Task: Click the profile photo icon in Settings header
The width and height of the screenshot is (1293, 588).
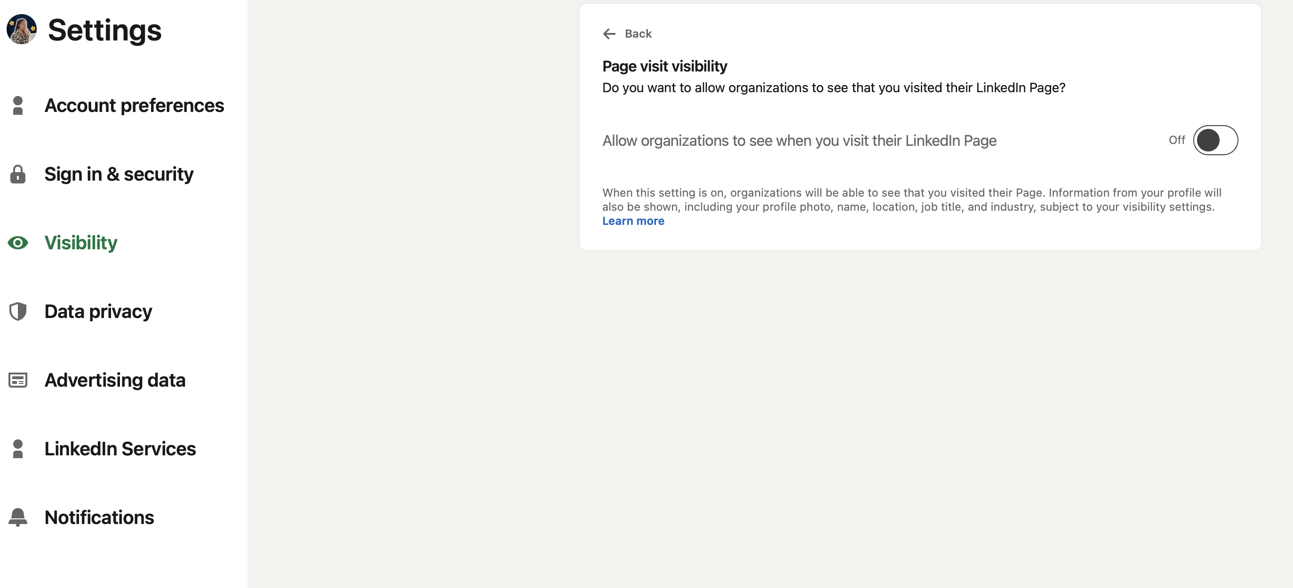Action: coord(22,29)
